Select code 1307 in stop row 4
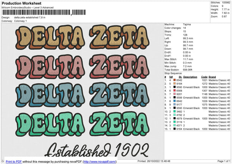This screenshot has height=164, width=232. click(205, 91)
